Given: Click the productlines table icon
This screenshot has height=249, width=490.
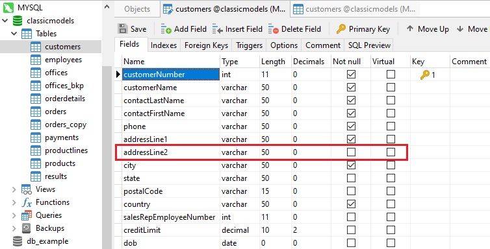Looking at the screenshot, I should coord(36,150).
